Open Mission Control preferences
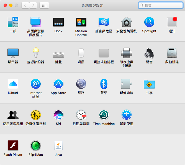185x165 pixels. [81, 22]
